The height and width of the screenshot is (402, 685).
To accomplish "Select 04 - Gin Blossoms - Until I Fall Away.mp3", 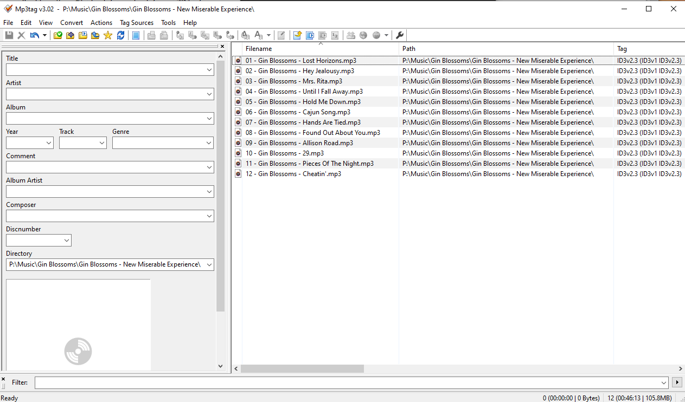I will 304,92.
